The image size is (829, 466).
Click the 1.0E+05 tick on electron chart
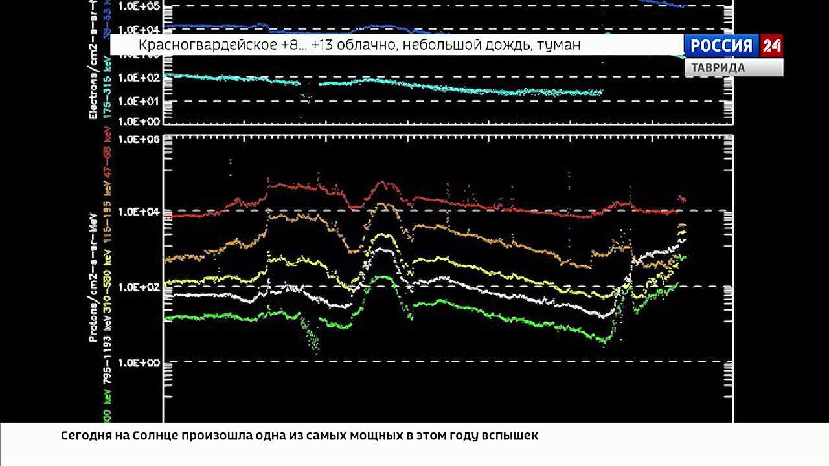pos(137,6)
